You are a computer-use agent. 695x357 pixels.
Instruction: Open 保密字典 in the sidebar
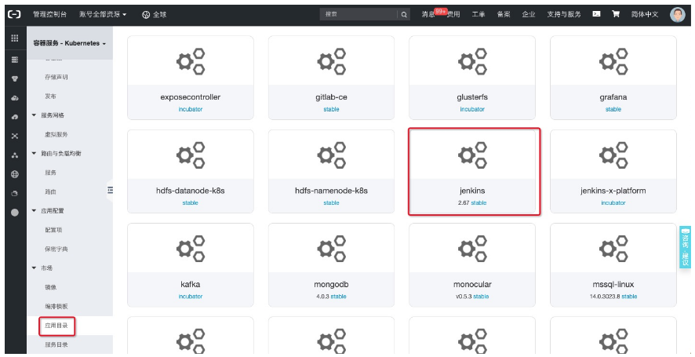56,249
